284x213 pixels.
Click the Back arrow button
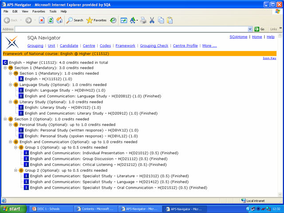[x=11, y=20]
